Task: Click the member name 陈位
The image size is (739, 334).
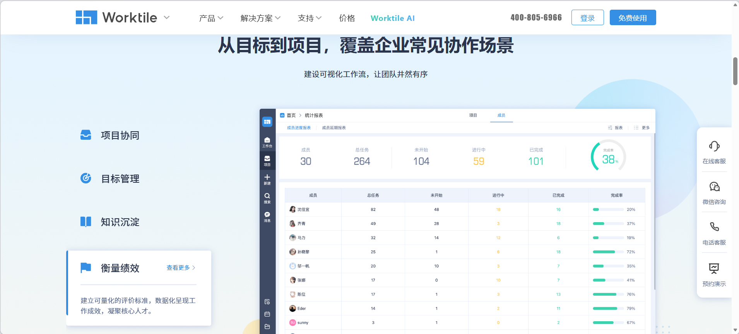Action: point(301,295)
